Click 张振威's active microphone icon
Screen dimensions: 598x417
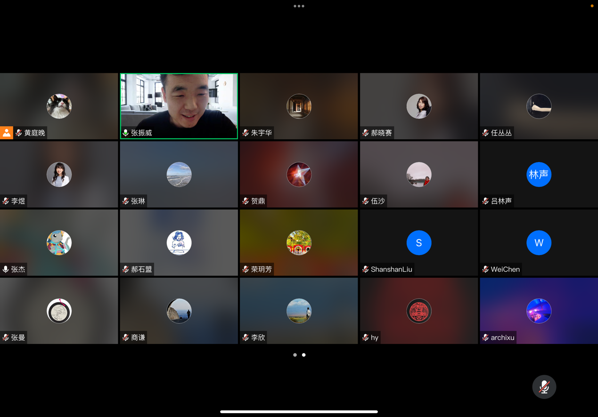(126, 133)
